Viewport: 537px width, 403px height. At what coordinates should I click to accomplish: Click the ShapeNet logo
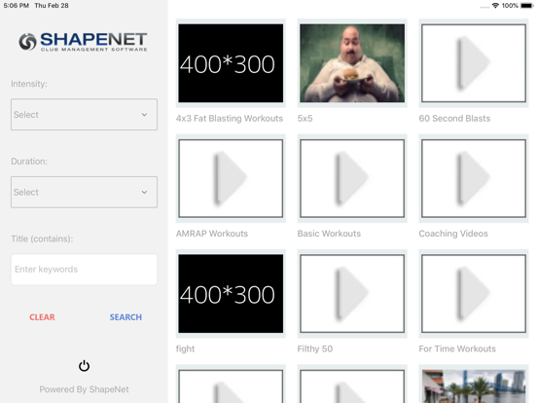tap(84, 42)
